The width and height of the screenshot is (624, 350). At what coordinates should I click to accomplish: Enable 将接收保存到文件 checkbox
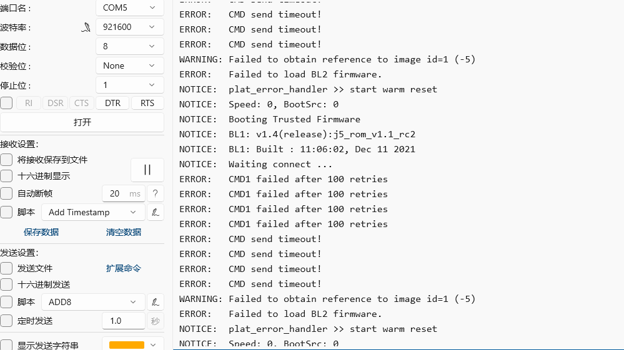pos(6,160)
